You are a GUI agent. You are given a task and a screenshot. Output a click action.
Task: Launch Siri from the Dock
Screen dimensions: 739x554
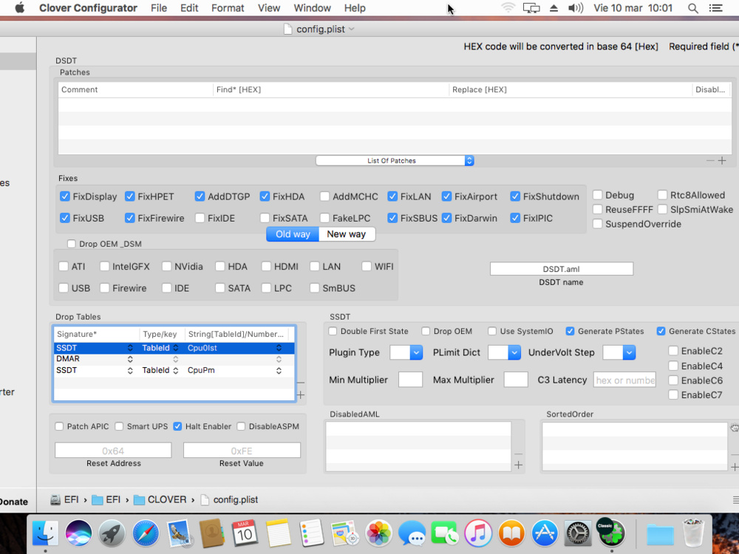pos(79,533)
